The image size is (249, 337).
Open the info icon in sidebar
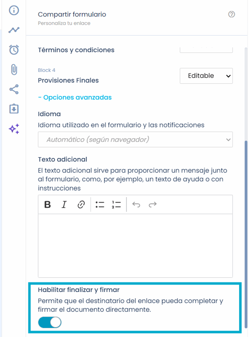click(14, 10)
